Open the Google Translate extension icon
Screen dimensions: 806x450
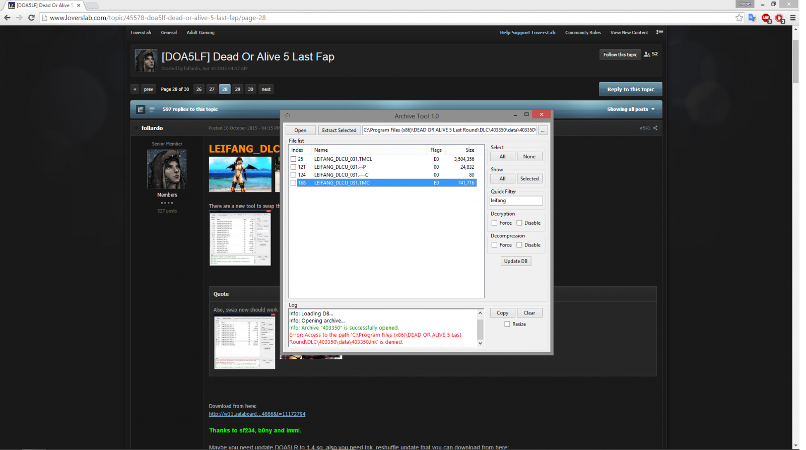tap(752, 18)
